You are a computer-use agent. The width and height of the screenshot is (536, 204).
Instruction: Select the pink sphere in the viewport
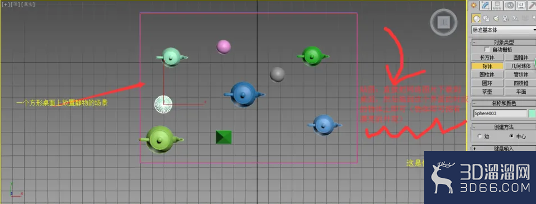coord(224,47)
